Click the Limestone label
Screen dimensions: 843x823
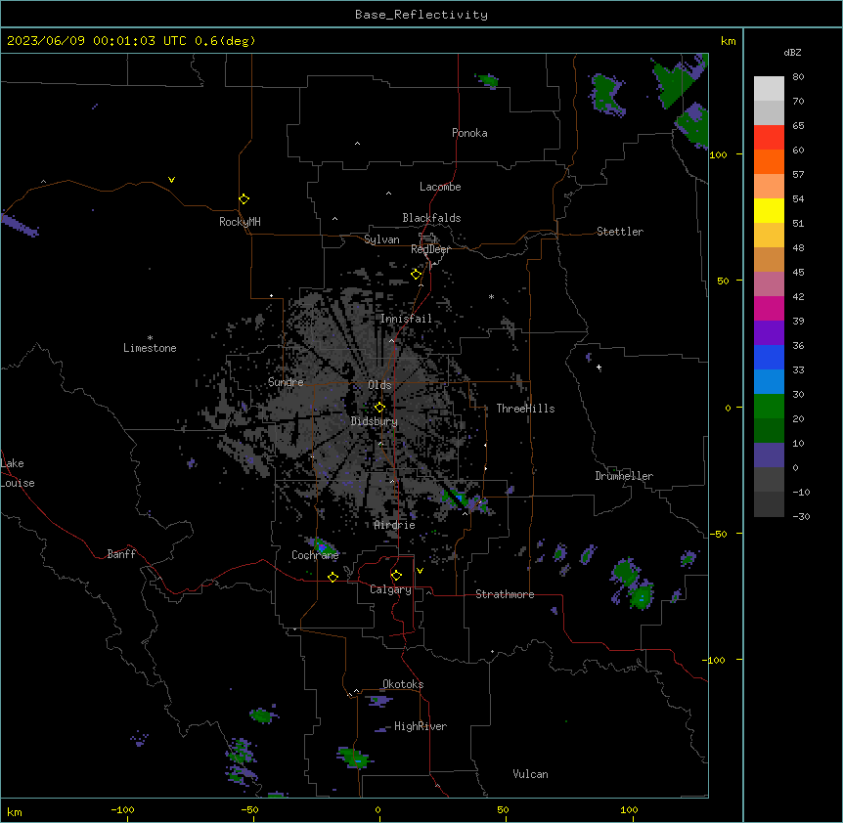(x=150, y=348)
